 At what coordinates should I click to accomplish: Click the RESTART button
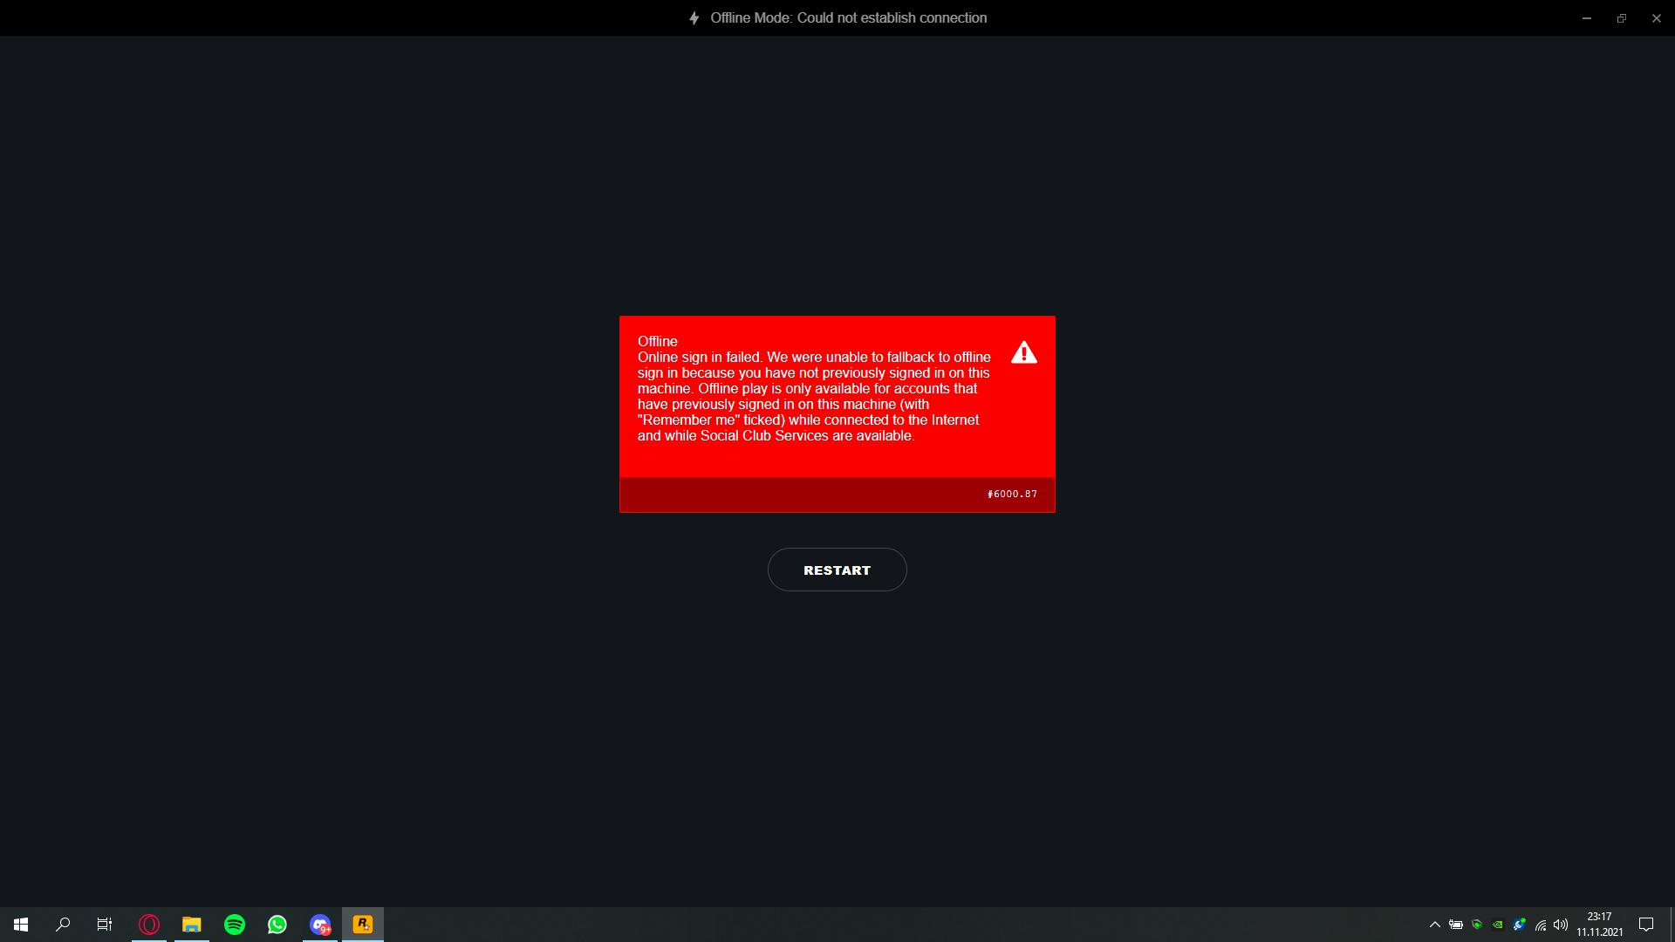click(x=837, y=570)
